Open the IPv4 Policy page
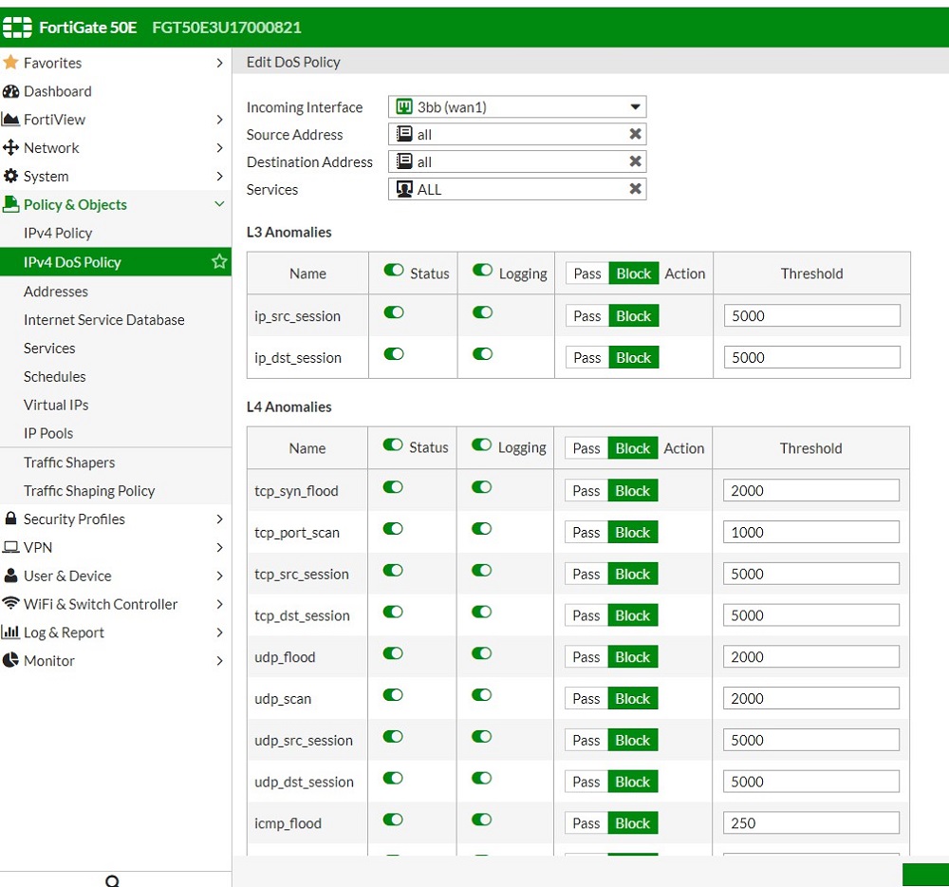Image resolution: width=949 pixels, height=887 pixels. coord(58,233)
